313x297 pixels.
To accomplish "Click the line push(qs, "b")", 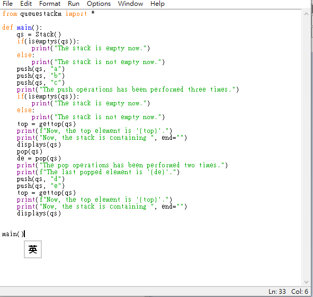I will (41, 76).
